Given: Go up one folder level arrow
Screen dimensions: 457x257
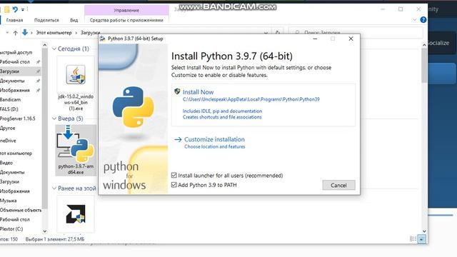Looking at the screenshot, I should click(16, 33).
